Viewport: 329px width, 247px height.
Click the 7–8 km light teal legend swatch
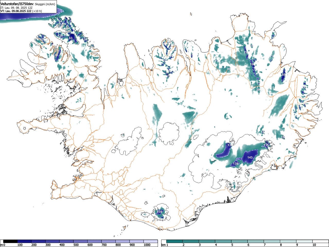point(272,241)
